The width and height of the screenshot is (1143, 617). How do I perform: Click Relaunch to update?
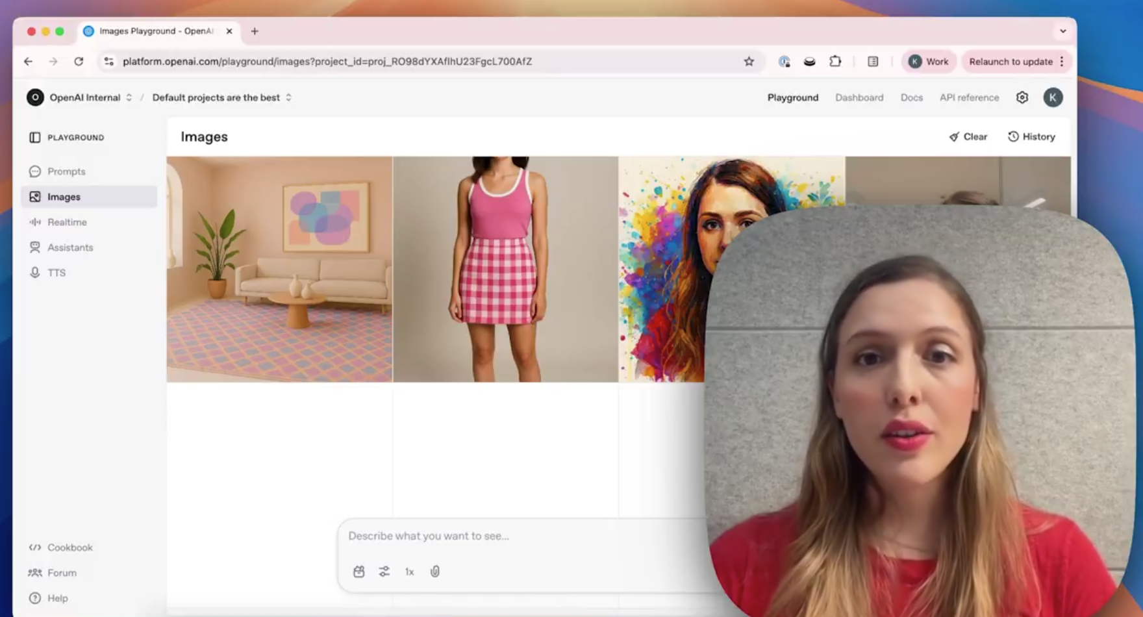[x=1011, y=62]
